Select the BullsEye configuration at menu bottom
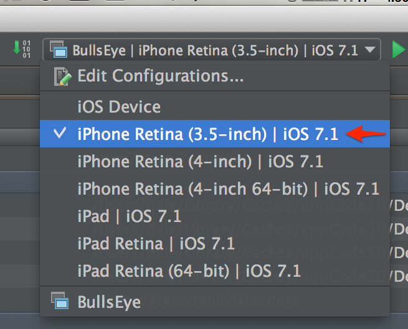 tap(215, 302)
